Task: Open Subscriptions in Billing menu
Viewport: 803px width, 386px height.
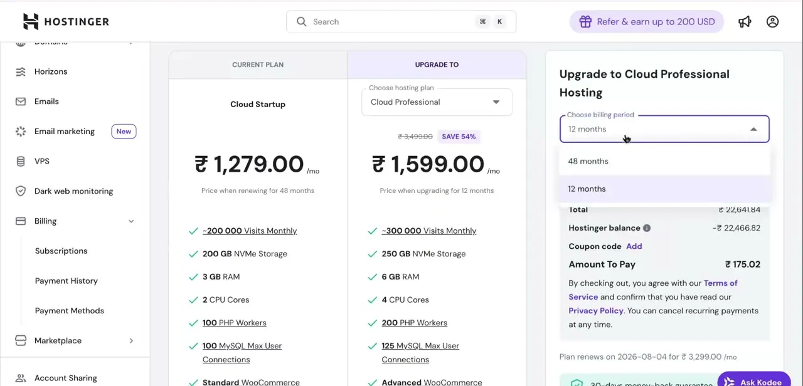Action: click(61, 251)
